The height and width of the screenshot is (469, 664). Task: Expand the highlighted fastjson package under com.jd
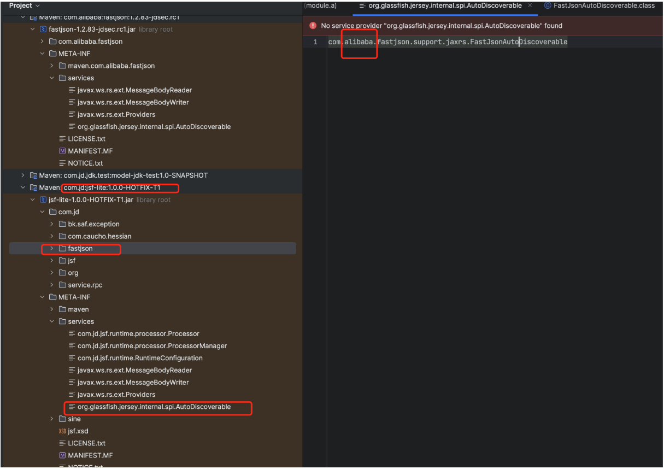(x=52, y=248)
